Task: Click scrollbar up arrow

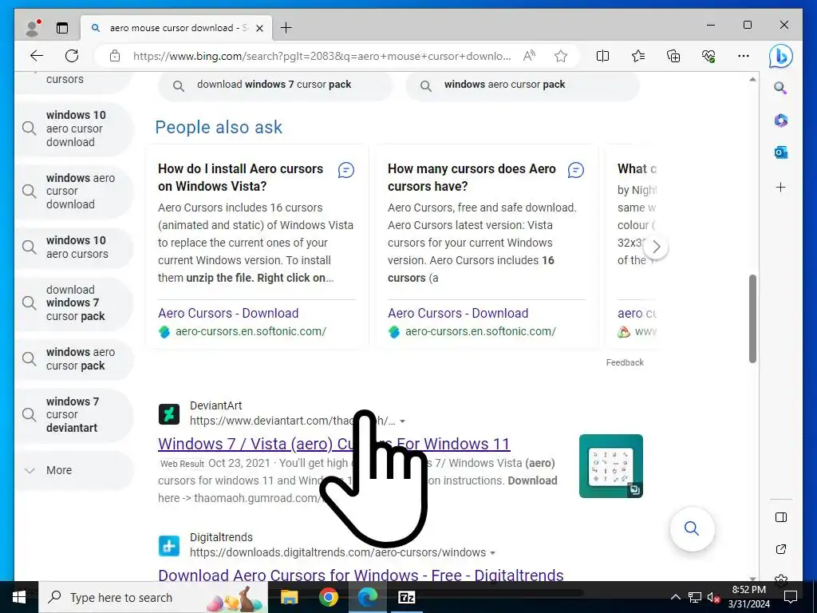Action: click(752, 80)
